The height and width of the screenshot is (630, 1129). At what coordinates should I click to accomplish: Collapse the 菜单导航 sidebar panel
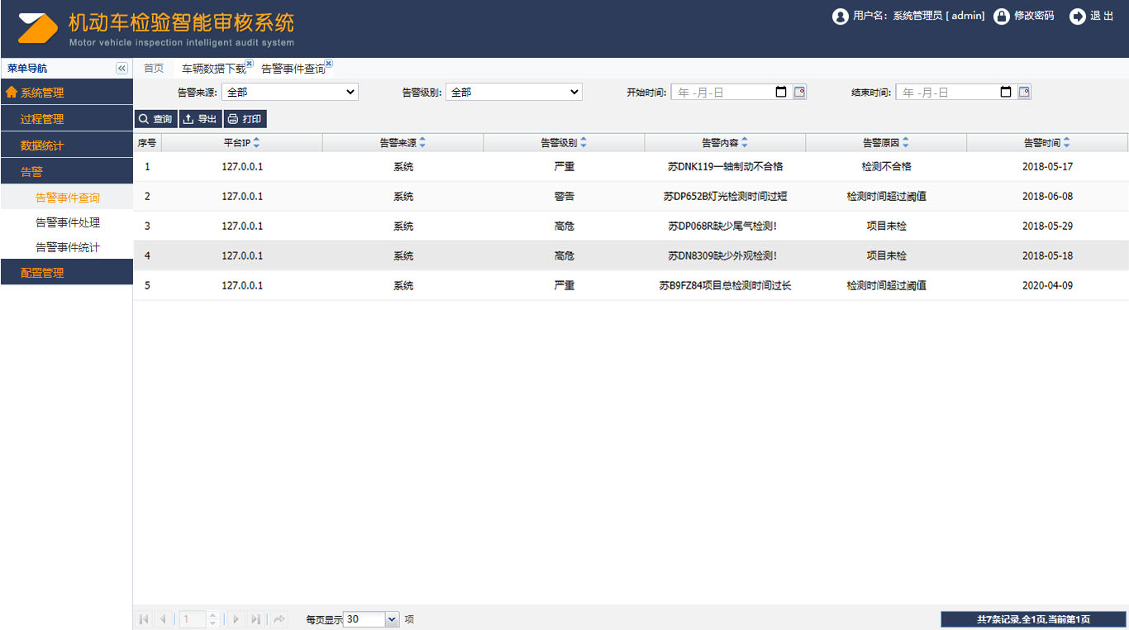coord(121,69)
